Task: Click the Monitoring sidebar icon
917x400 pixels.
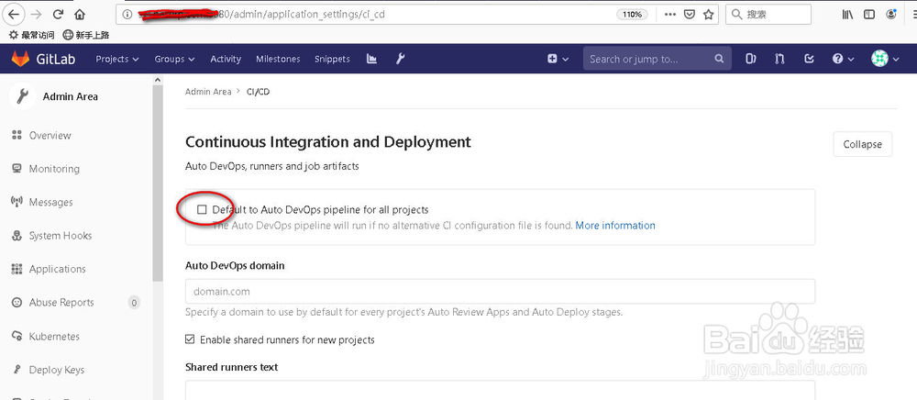Action: 17,169
